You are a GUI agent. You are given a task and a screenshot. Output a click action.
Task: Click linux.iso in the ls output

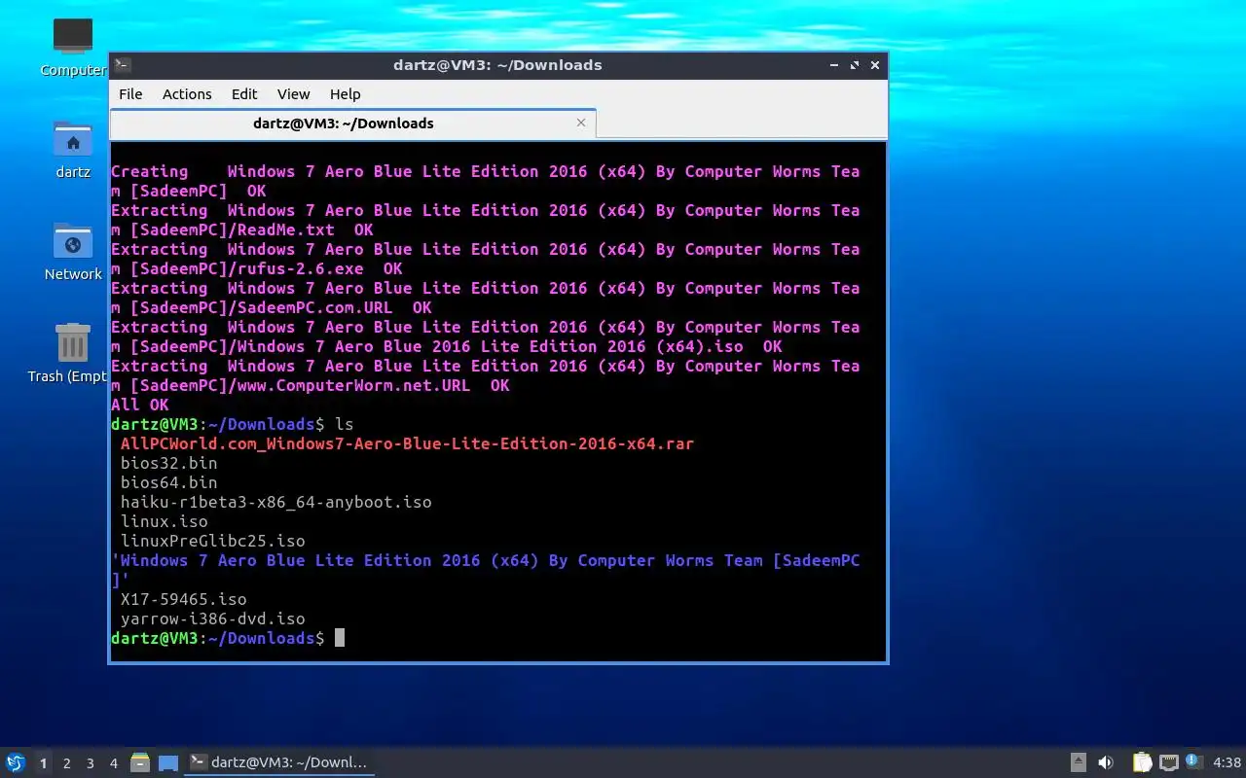coord(164,521)
